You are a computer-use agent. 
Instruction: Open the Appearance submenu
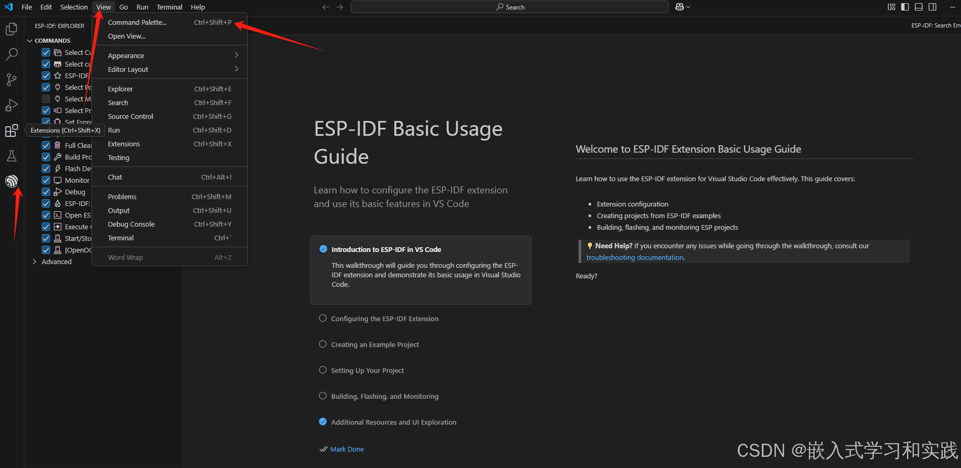[170, 55]
